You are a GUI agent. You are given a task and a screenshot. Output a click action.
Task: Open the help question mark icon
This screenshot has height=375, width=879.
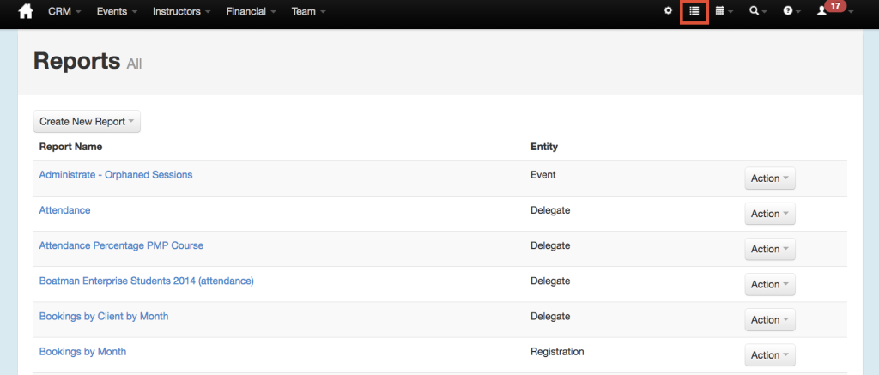tap(791, 11)
